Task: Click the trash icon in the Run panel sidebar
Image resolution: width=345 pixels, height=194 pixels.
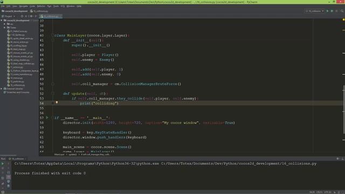Action: click(9, 186)
